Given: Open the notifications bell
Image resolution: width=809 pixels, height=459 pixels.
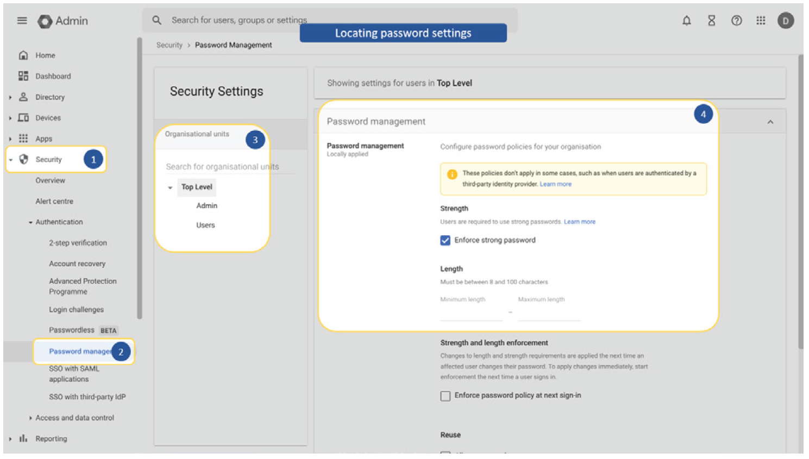Looking at the screenshot, I should 686,21.
